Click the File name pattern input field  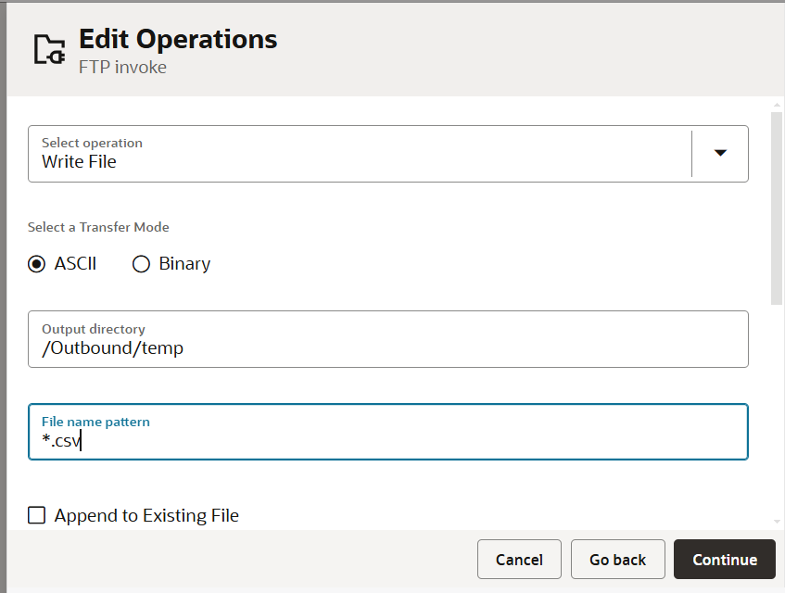point(388,432)
